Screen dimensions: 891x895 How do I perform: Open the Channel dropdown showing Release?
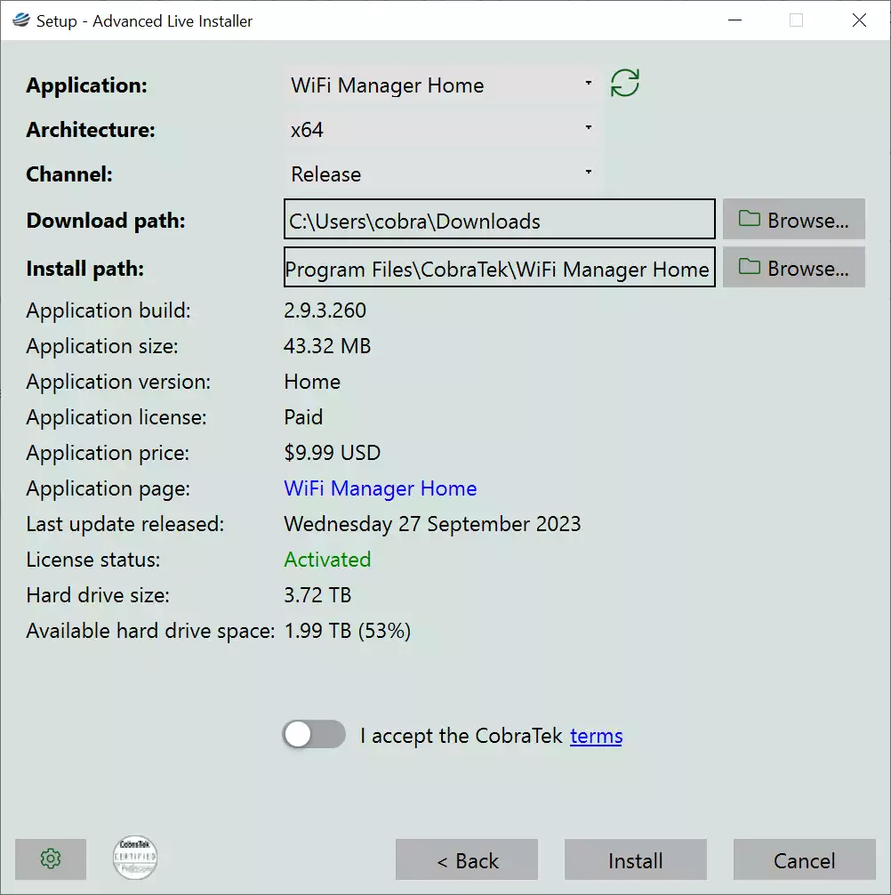[442, 174]
